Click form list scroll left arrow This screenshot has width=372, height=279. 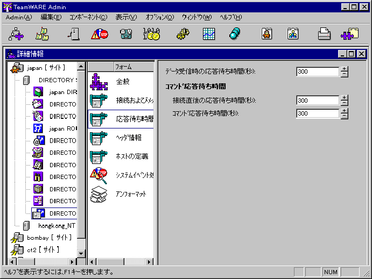tap(92, 262)
